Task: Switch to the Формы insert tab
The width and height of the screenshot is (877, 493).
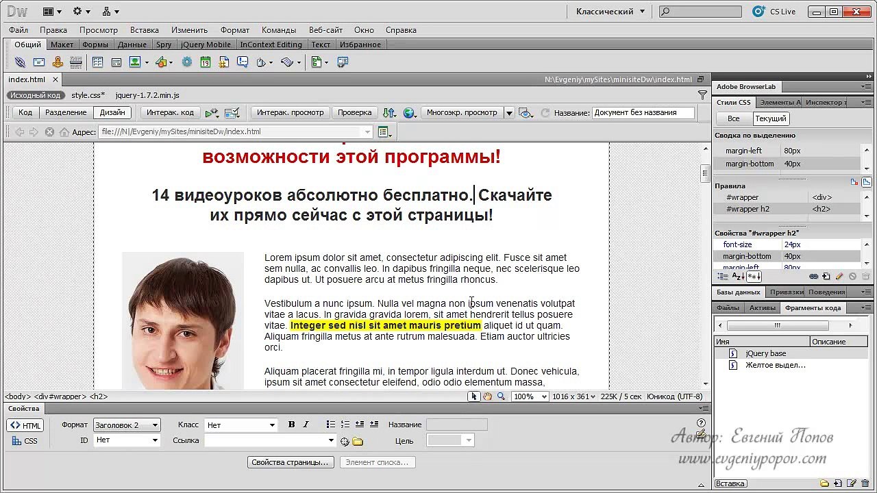Action: (95, 45)
